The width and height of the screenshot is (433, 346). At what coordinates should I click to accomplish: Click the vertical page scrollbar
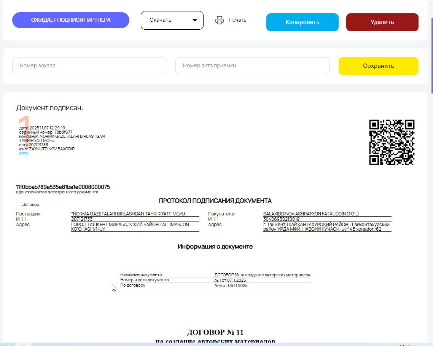coord(431,55)
